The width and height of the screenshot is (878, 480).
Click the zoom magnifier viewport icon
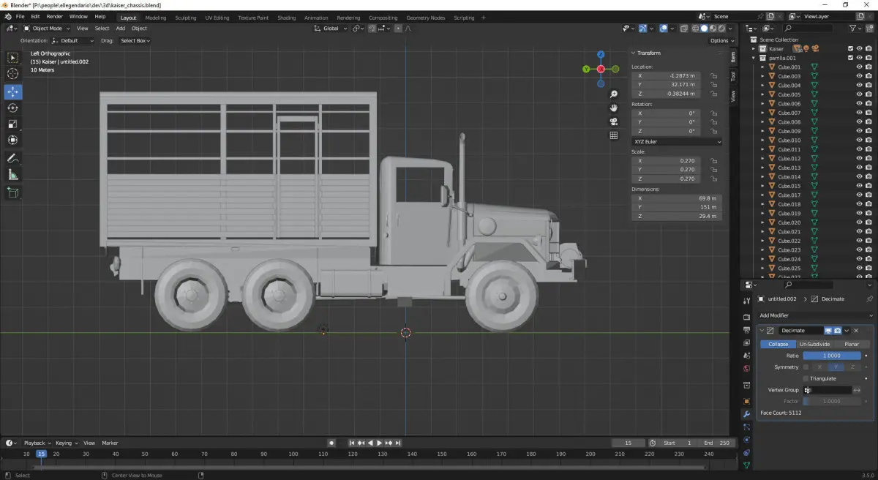614,94
